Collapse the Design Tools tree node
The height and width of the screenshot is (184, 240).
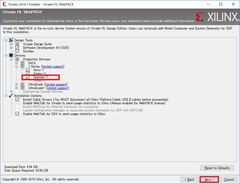point(6,40)
